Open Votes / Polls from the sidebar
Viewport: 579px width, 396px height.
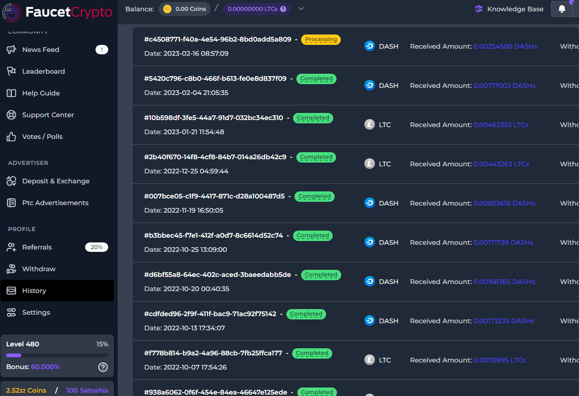[x=57, y=137]
